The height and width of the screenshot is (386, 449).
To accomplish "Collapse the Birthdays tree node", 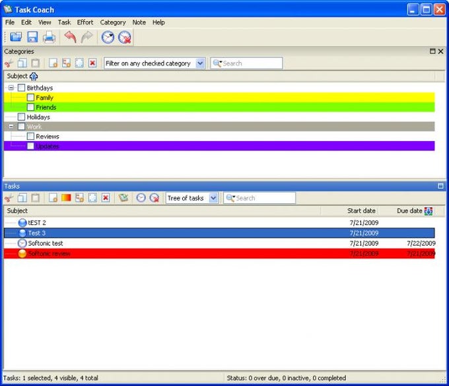I will pyautogui.click(x=11, y=88).
